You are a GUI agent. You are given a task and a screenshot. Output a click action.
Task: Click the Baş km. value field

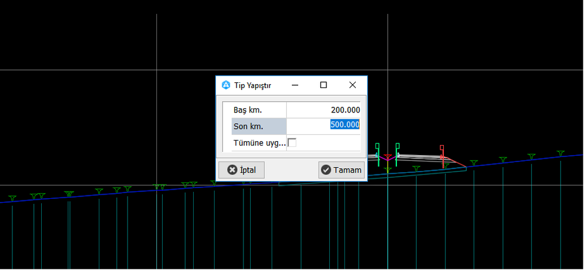(x=324, y=110)
